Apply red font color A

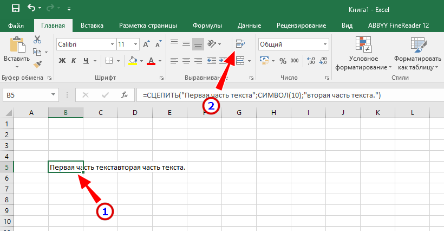[151, 61]
